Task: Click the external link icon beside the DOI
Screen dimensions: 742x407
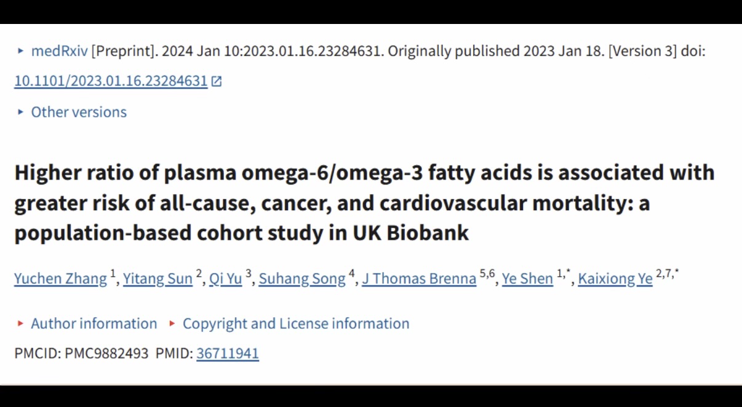Action: coord(216,81)
